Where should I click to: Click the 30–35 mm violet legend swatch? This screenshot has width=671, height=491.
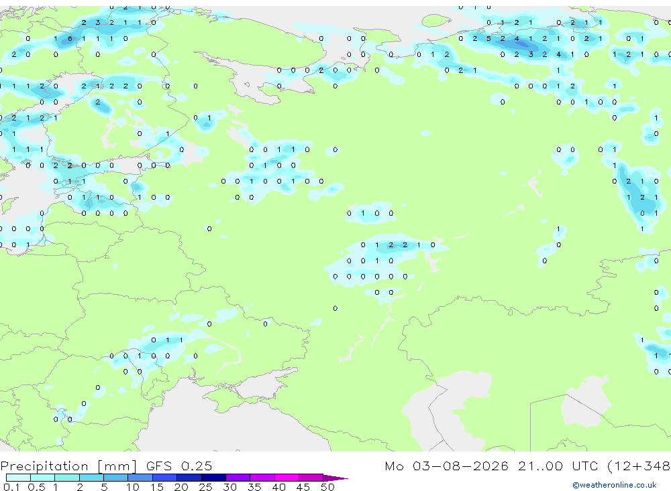point(238,478)
